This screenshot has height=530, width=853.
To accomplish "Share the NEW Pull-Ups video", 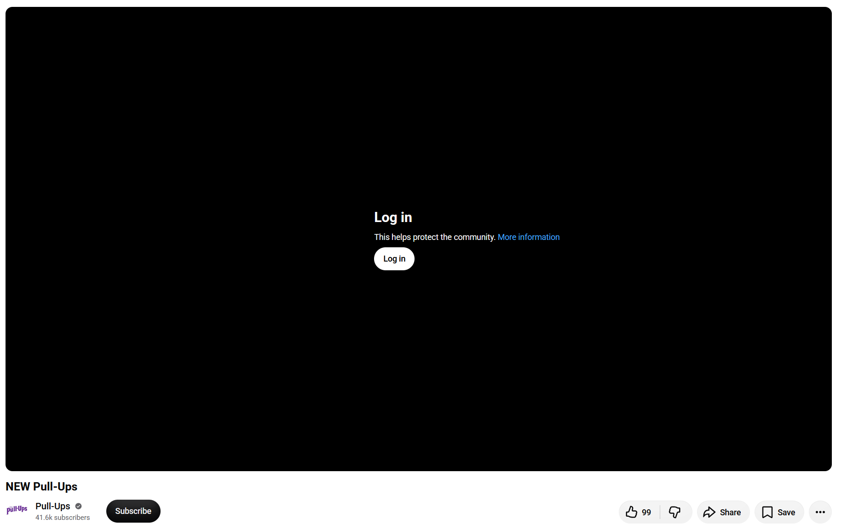I will (723, 512).
